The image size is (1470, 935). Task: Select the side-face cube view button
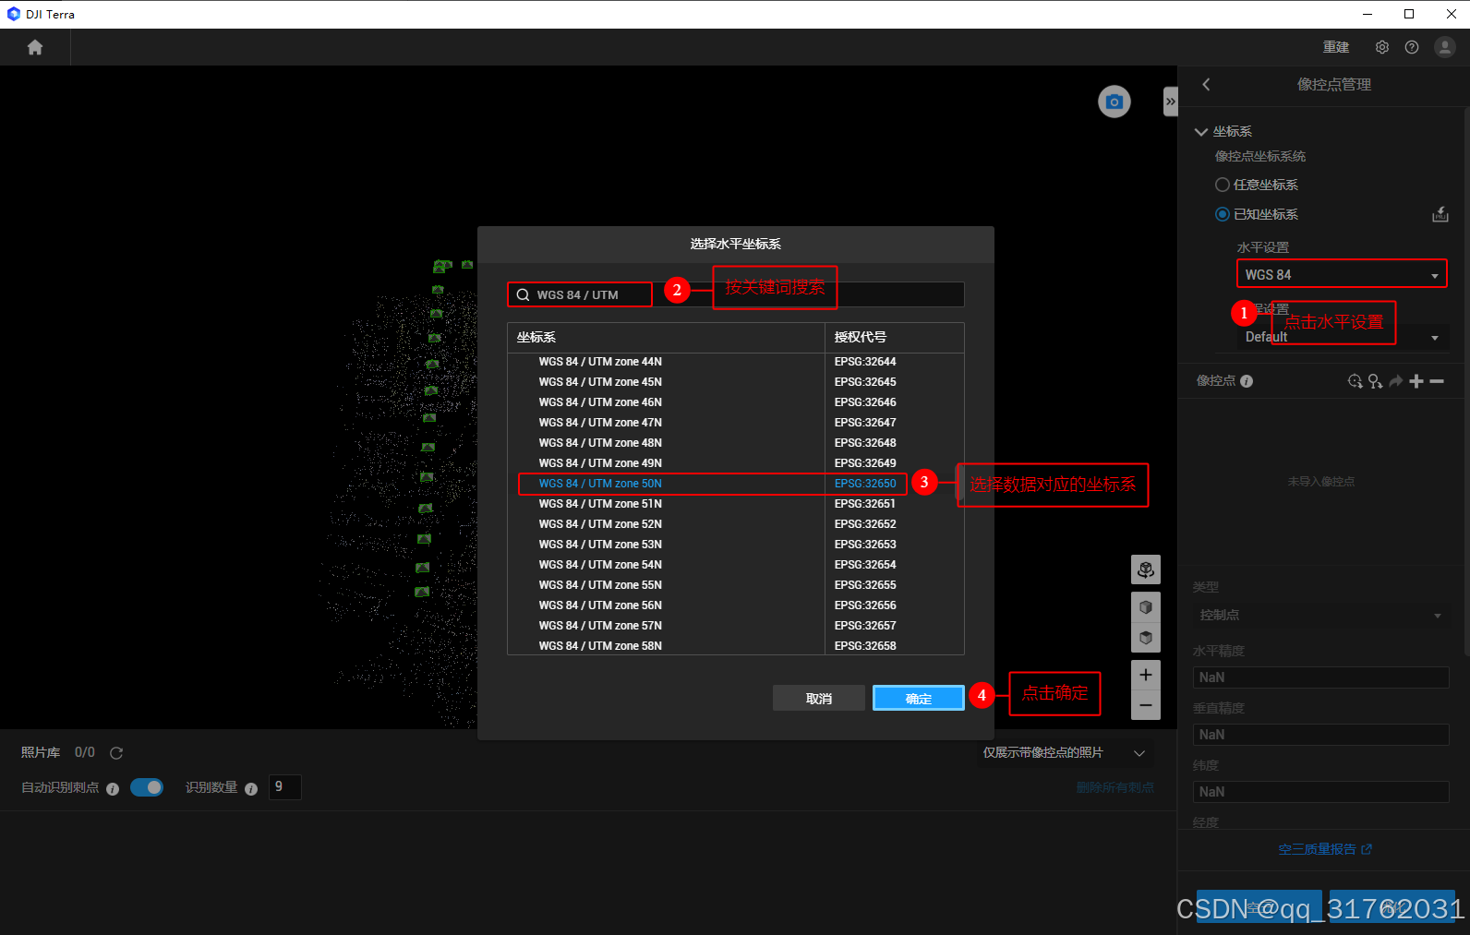(1146, 607)
